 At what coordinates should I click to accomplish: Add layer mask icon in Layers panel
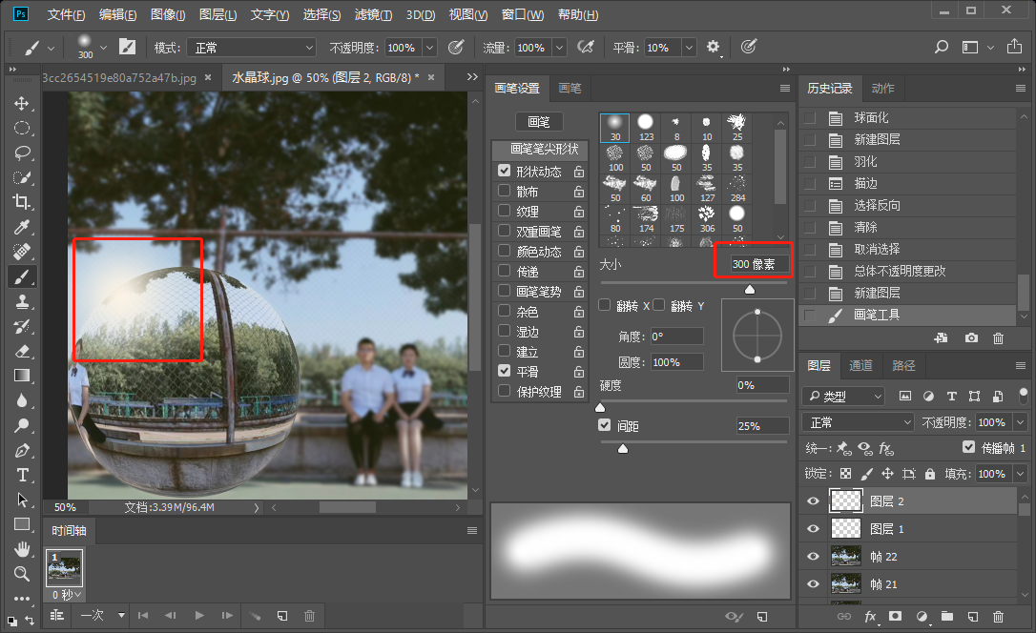point(895,616)
